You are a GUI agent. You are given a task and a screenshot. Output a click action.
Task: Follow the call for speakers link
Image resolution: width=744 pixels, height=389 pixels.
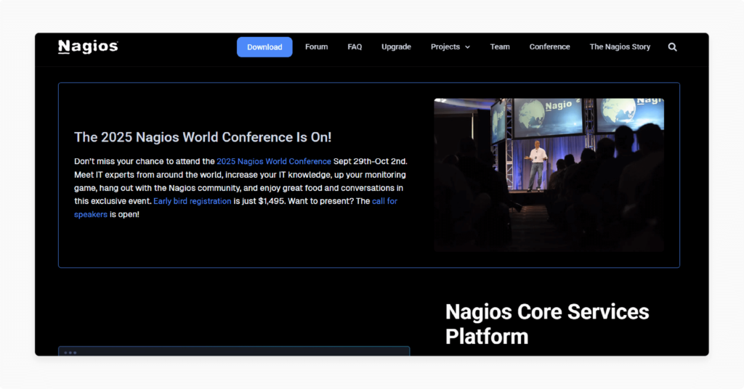pyautogui.click(x=384, y=201)
